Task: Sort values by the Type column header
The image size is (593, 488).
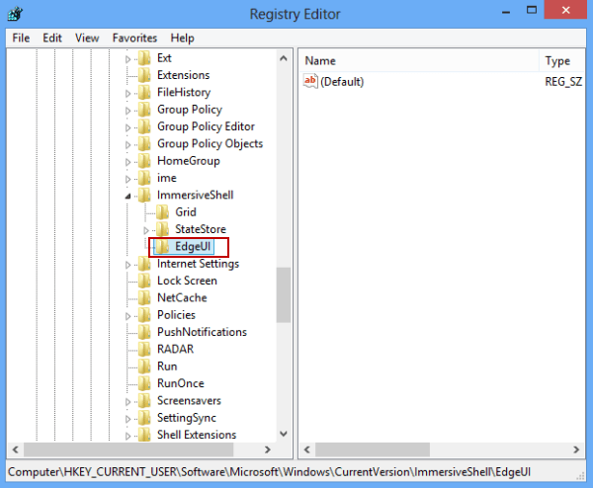Action: tap(561, 61)
